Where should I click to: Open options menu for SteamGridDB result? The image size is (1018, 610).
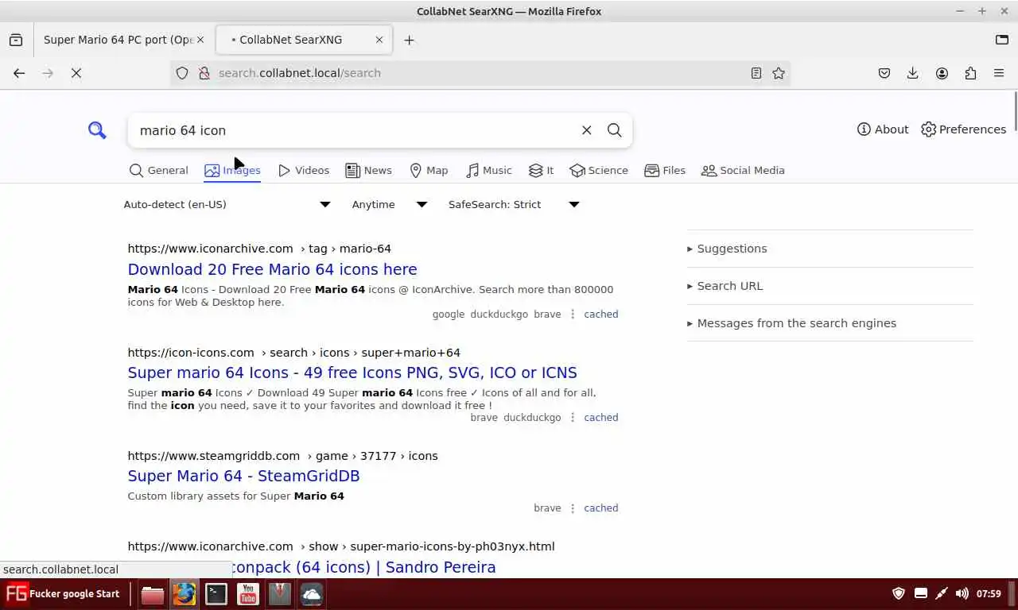coord(573,508)
